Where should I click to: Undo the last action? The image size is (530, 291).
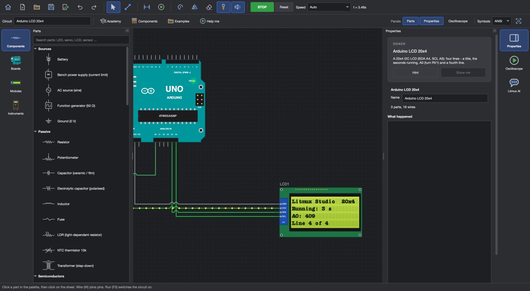pos(80,7)
